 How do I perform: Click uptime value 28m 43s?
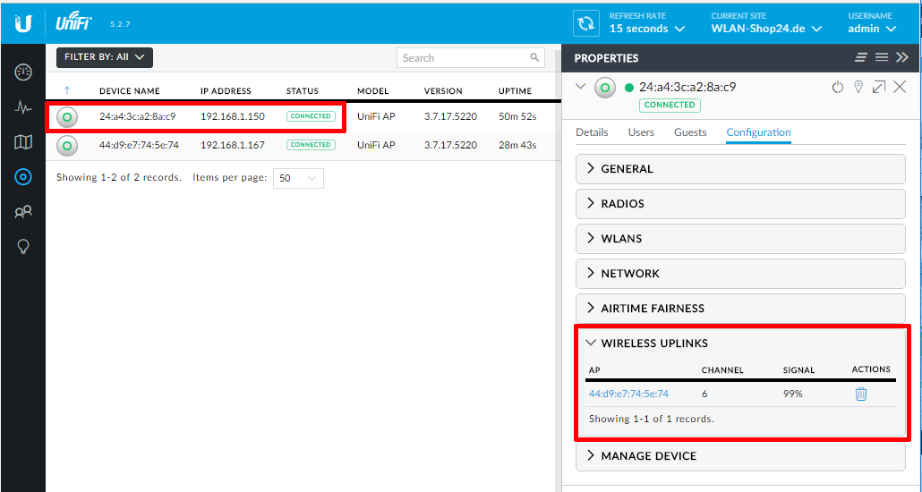click(517, 145)
